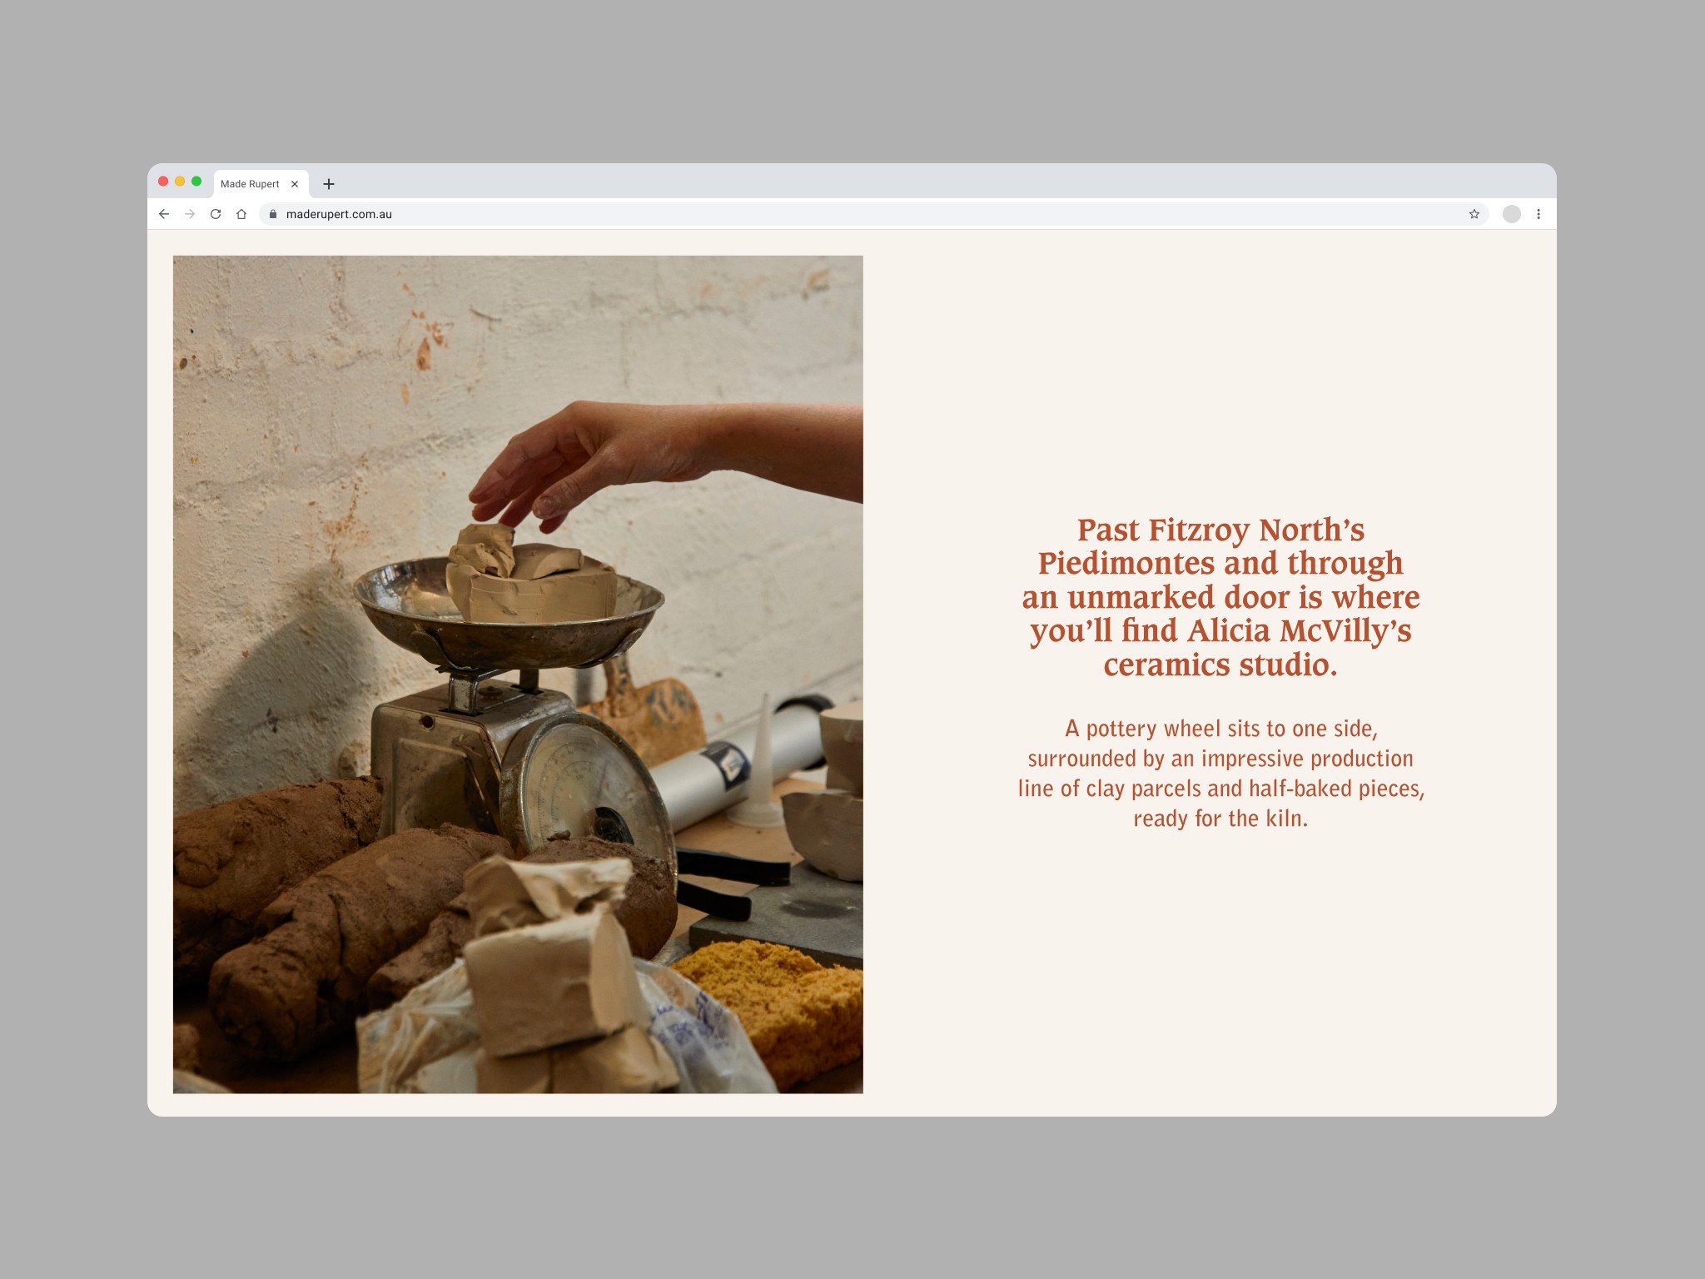The height and width of the screenshot is (1279, 1705).
Task: Click the clay scale photograph
Action: pyautogui.click(x=518, y=674)
